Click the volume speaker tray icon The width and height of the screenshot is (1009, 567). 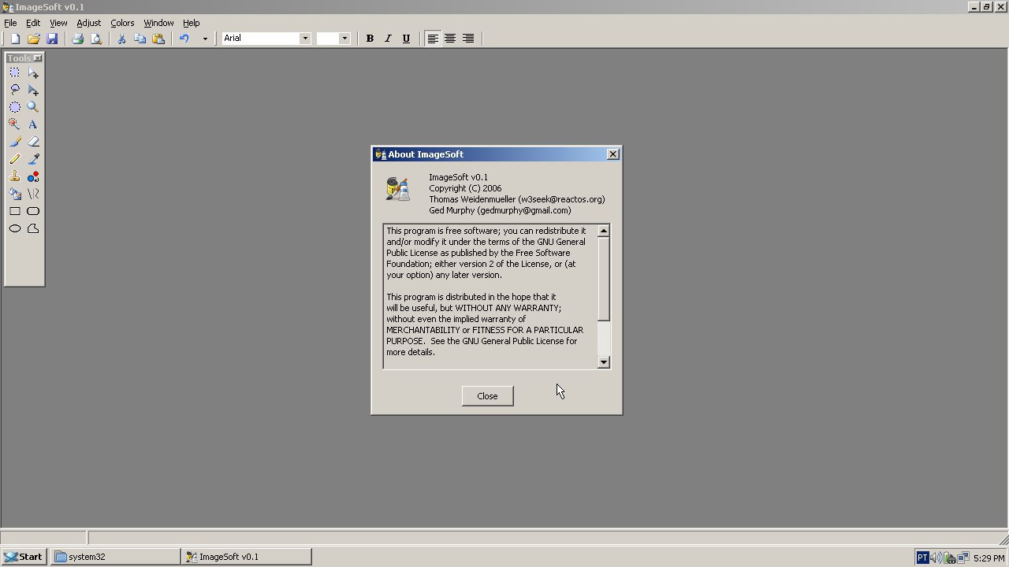point(936,558)
